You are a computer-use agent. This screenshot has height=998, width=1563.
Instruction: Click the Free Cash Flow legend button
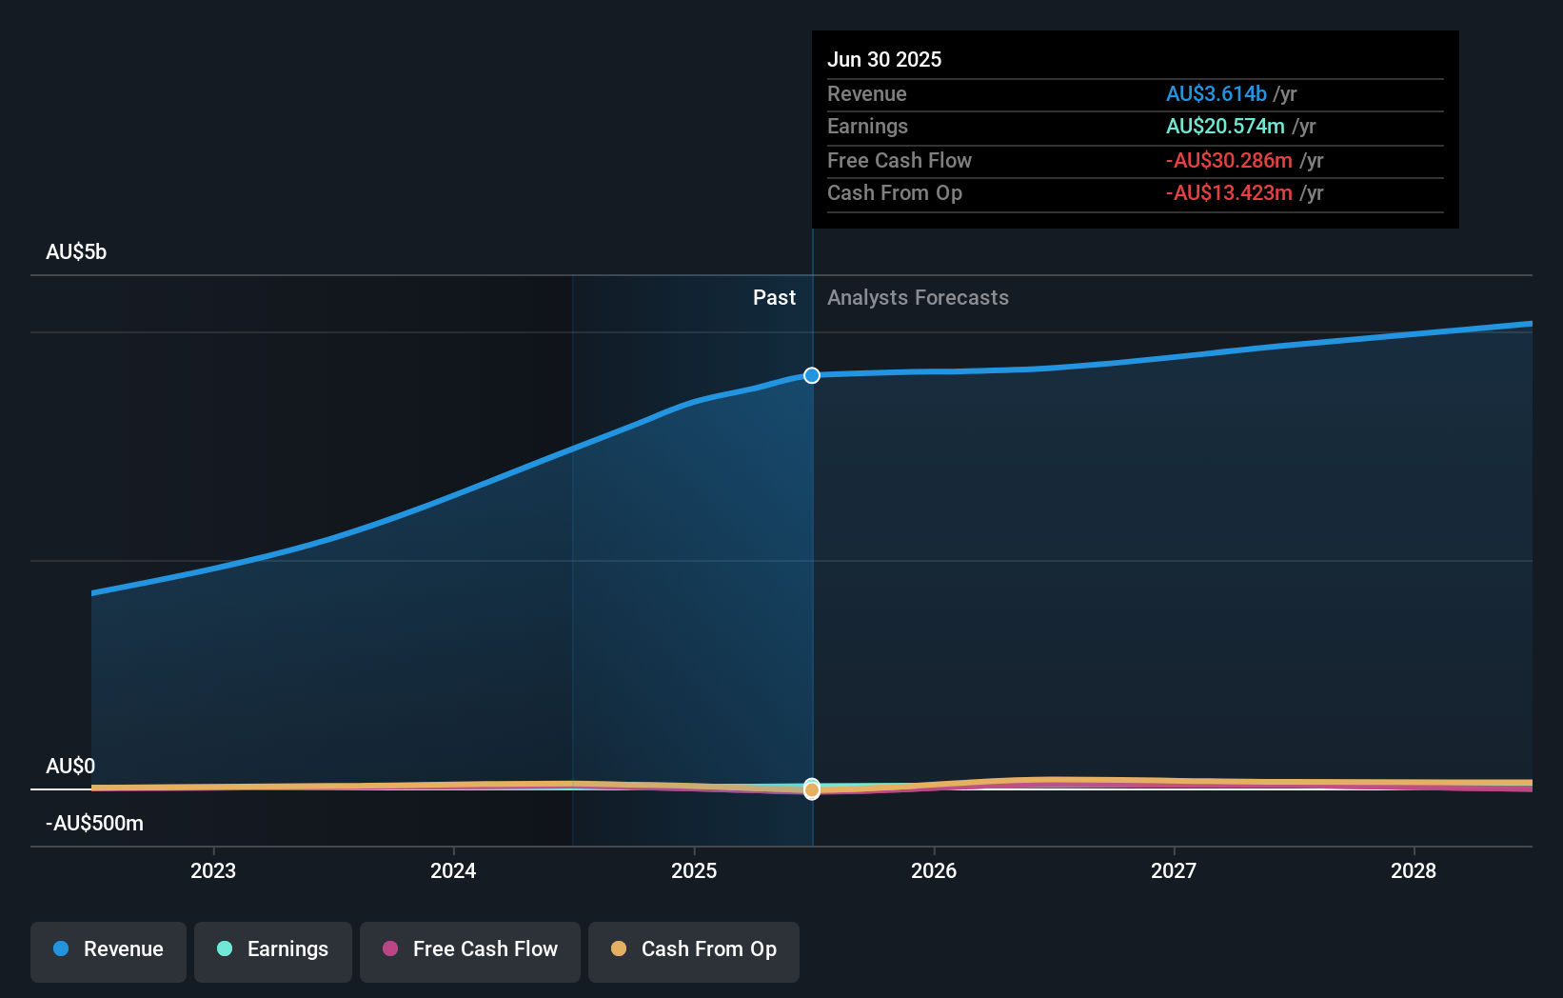(469, 949)
